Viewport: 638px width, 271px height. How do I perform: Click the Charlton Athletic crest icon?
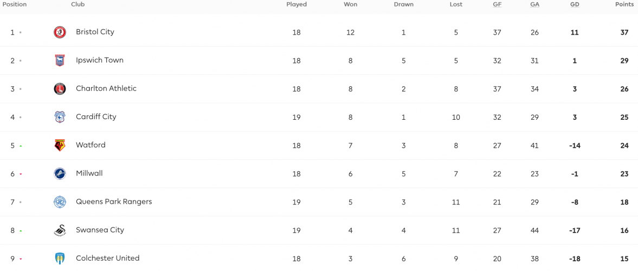(60, 89)
